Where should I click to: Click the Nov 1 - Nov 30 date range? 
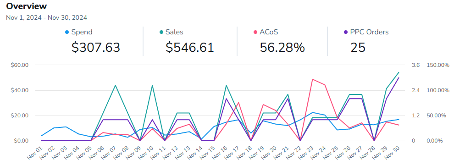pyautogui.click(x=47, y=18)
